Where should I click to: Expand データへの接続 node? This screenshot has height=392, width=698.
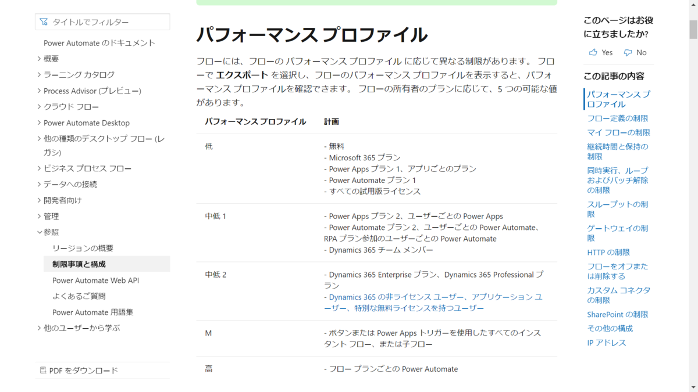[39, 184]
